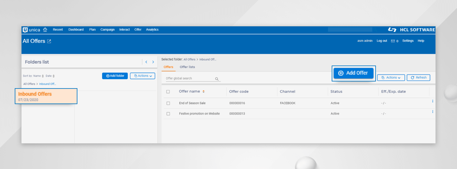Click the Eff./Exp. date column header
Viewport: 457px width, 169px height.
(x=393, y=92)
